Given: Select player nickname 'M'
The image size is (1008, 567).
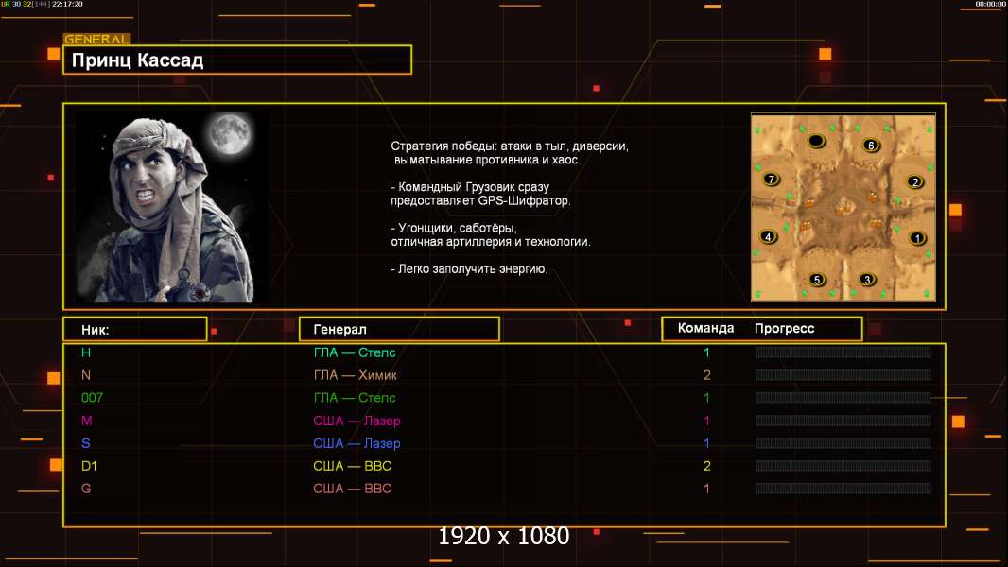Looking at the screenshot, I should point(87,421).
